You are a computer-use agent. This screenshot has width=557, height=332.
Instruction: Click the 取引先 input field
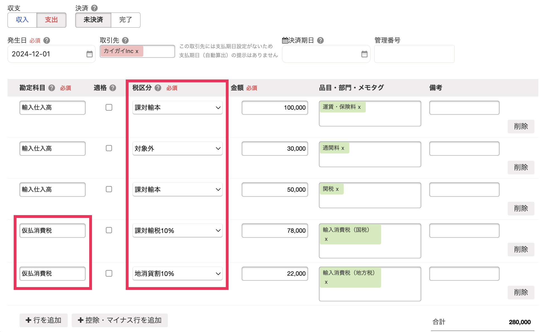pos(137,51)
